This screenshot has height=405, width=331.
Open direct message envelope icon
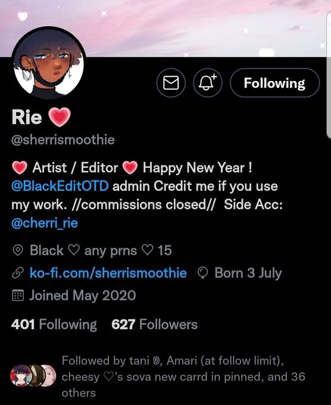point(171,83)
